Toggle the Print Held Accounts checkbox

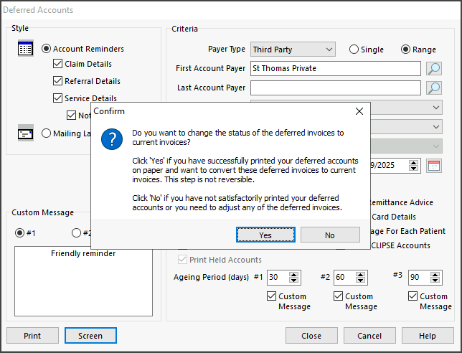(182, 259)
